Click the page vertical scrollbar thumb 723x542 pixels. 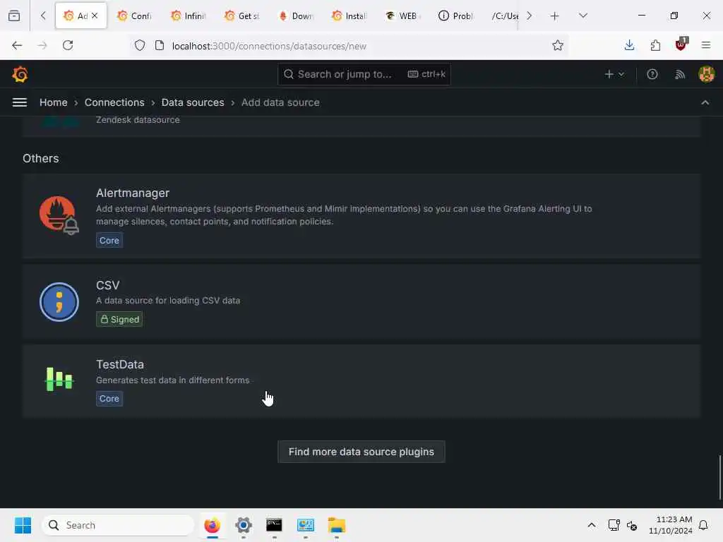[x=719, y=478]
